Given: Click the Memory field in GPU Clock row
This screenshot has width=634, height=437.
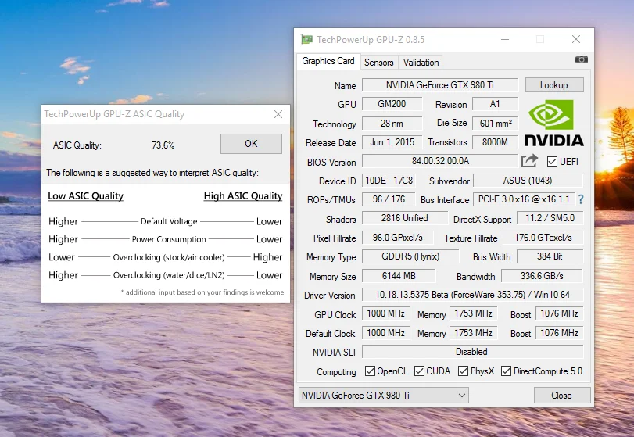Looking at the screenshot, I should 473,313.
